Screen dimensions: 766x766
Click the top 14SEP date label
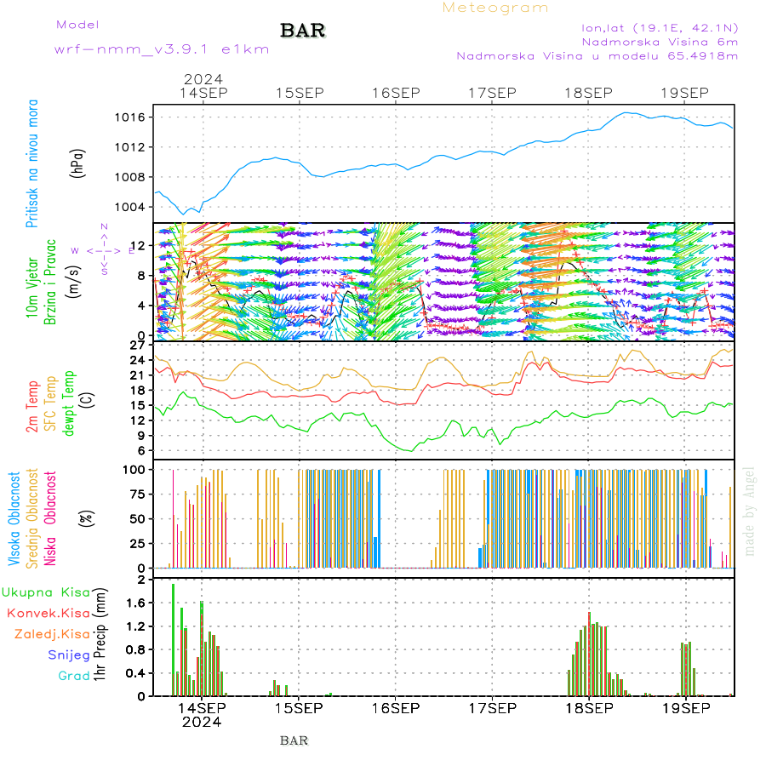click(x=203, y=93)
